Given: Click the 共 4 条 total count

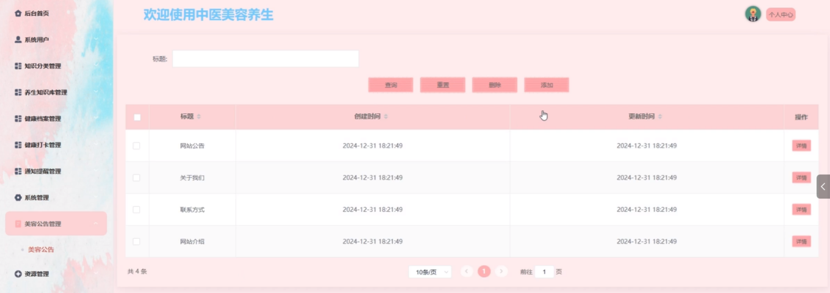Looking at the screenshot, I should pyautogui.click(x=137, y=272).
